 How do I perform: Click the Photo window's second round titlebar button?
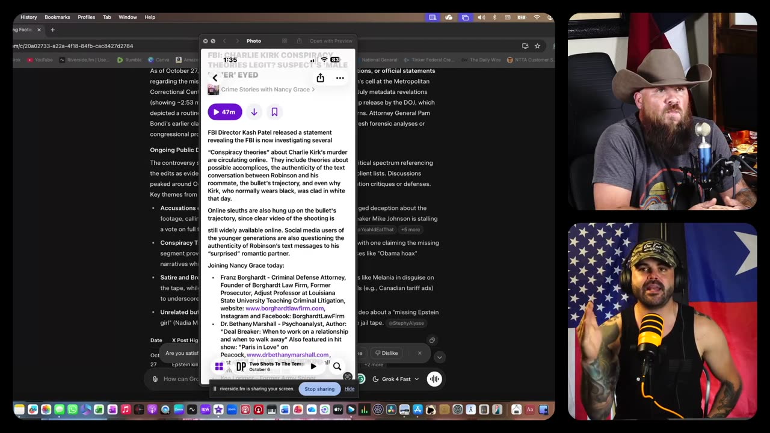[213, 41]
